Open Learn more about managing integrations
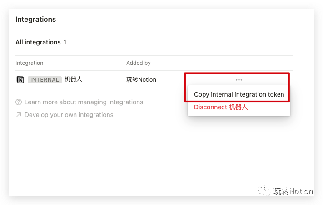Image resolution: width=323 pixels, height=205 pixels. click(x=84, y=102)
